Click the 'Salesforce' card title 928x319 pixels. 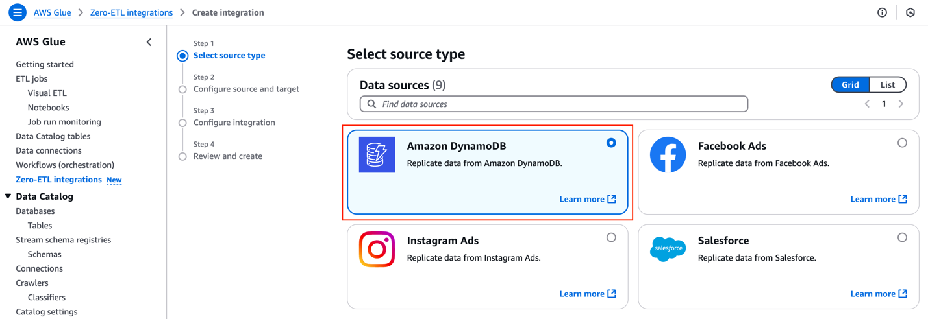point(723,241)
